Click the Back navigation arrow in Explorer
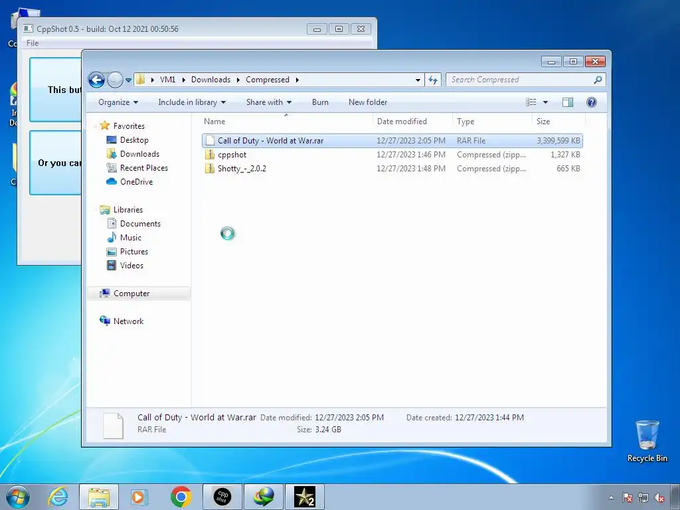 pyautogui.click(x=96, y=80)
